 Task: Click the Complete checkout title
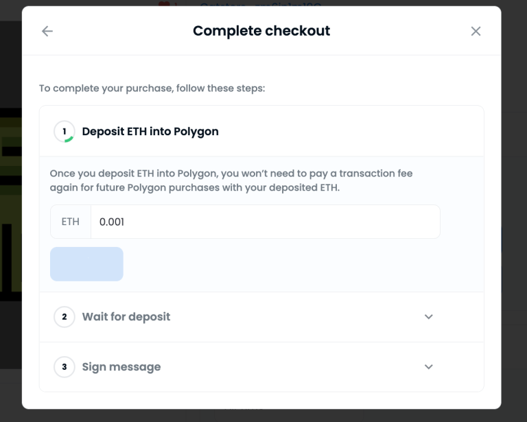pyautogui.click(x=261, y=31)
